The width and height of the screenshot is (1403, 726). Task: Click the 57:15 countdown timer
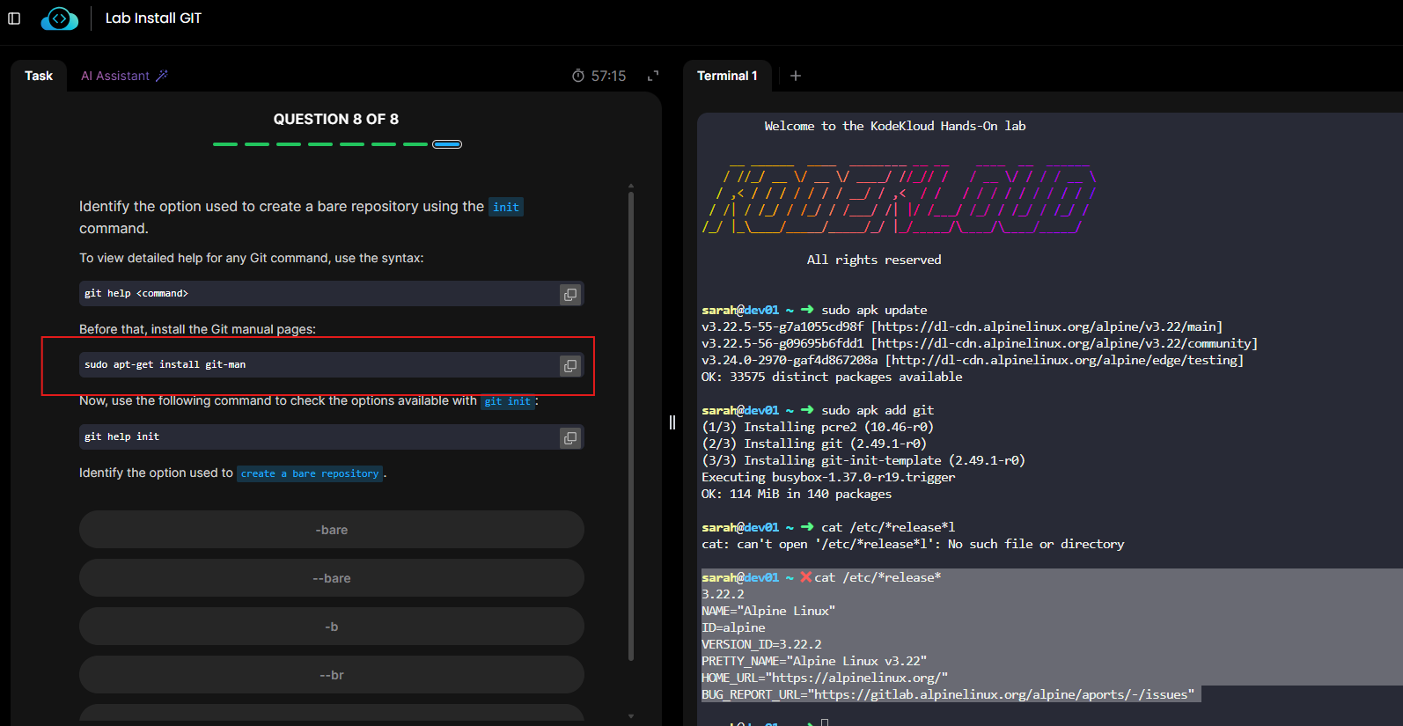coord(609,77)
